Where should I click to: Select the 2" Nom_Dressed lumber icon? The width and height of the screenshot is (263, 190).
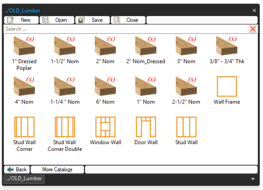(x=146, y=46)
